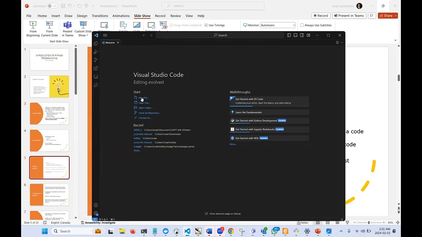Close the Welcome tab in VS Code

coord(118,42)
